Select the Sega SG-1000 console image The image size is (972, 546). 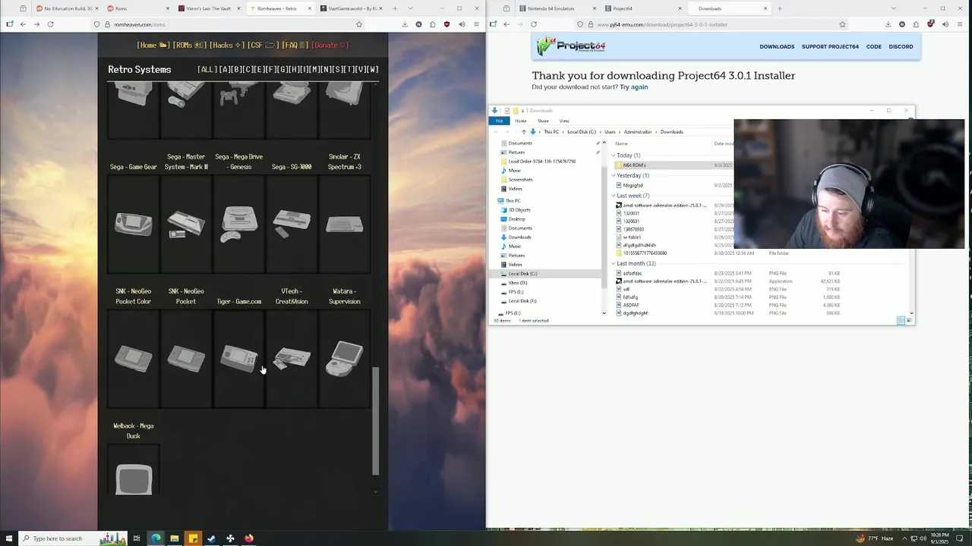click(292, 224)
